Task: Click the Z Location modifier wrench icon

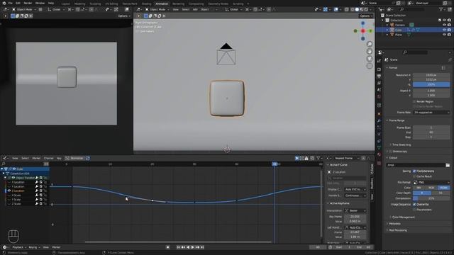Action: click(x=37, y=191)
